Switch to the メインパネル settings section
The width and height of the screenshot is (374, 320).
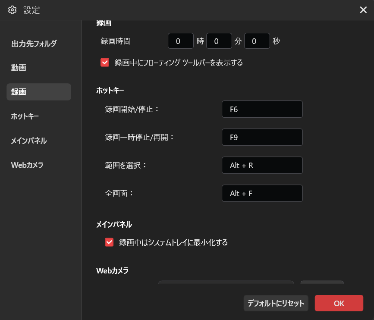click(x=29, y=140)
